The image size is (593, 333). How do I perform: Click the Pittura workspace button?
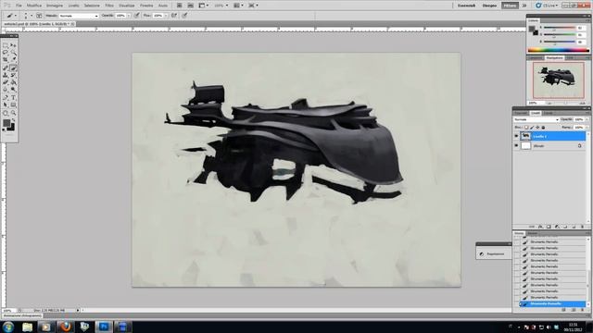(x=510, y=6)
